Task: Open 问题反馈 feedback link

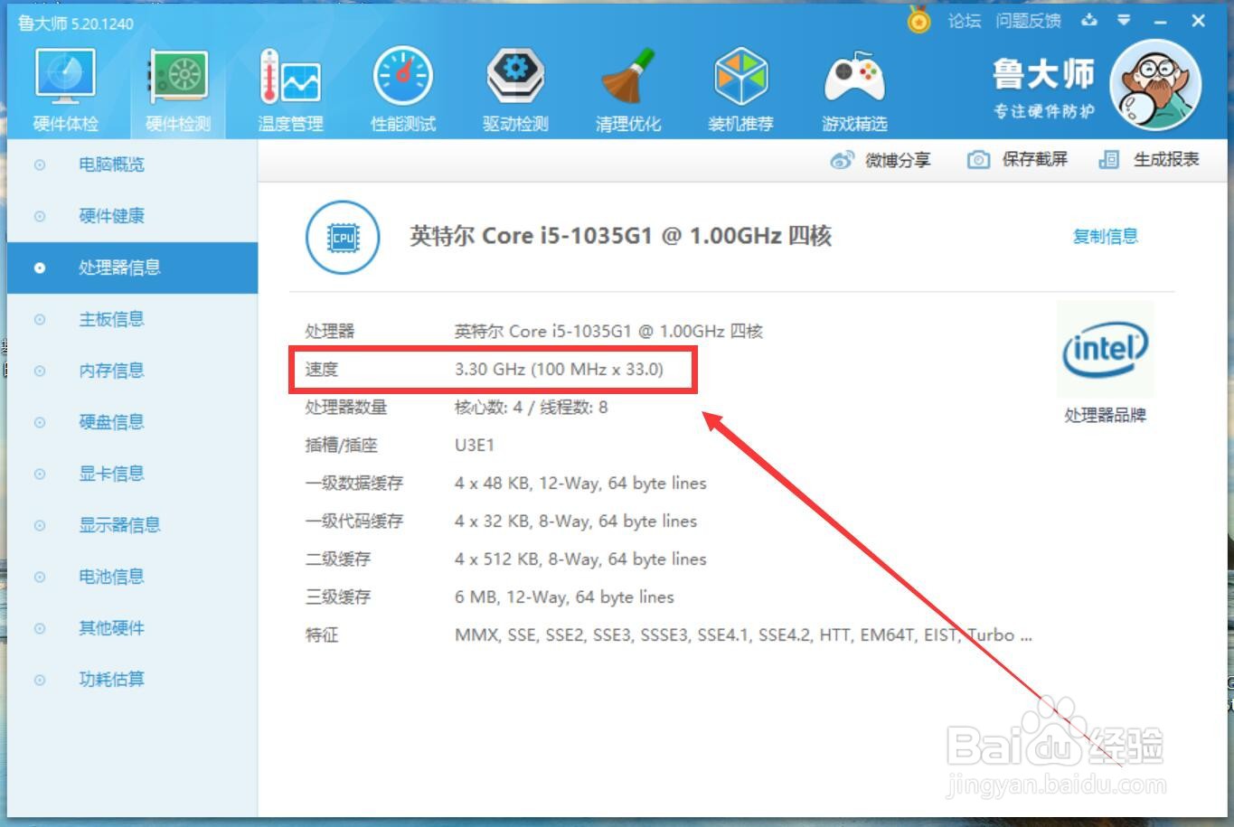Action: pyautogui.click(x=1028, y=21)
